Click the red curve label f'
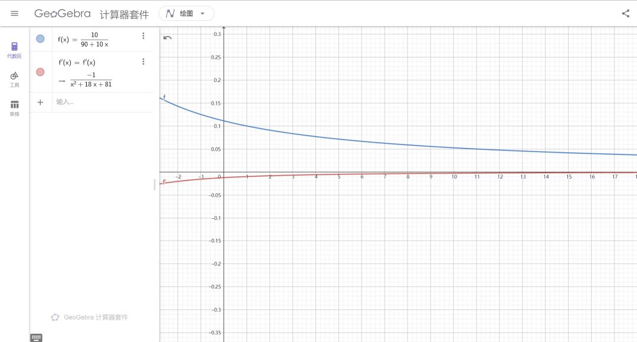 [x=164, y=182]
